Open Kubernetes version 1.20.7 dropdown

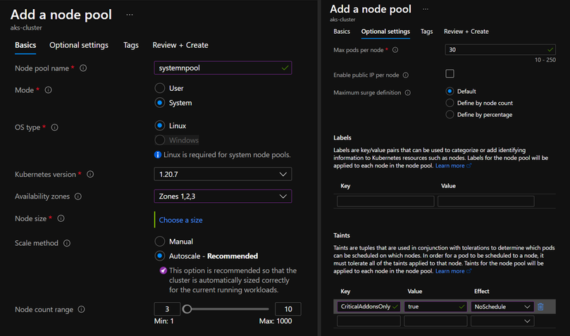pyautogui.click(x=223, y=175)
